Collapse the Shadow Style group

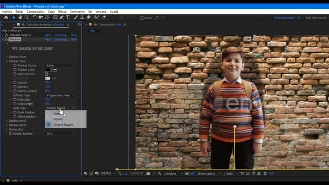[x=7, y=61]
